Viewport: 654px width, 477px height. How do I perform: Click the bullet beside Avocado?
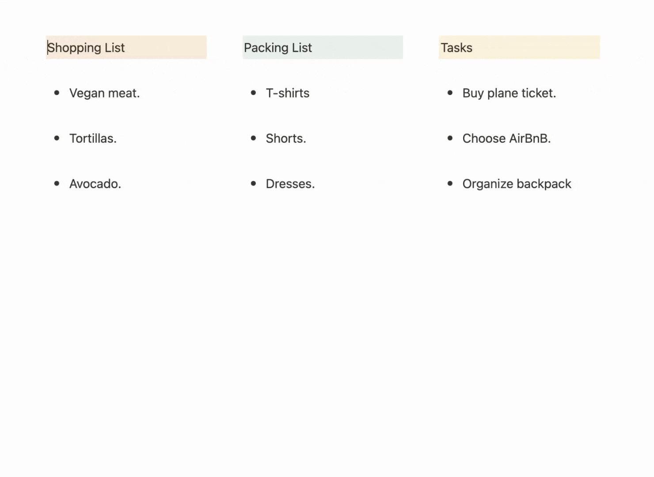[57, 183]
